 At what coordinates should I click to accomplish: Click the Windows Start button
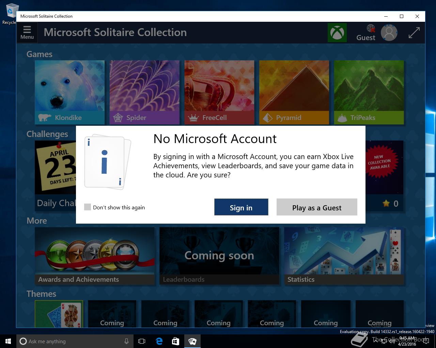tap(8, 341)
